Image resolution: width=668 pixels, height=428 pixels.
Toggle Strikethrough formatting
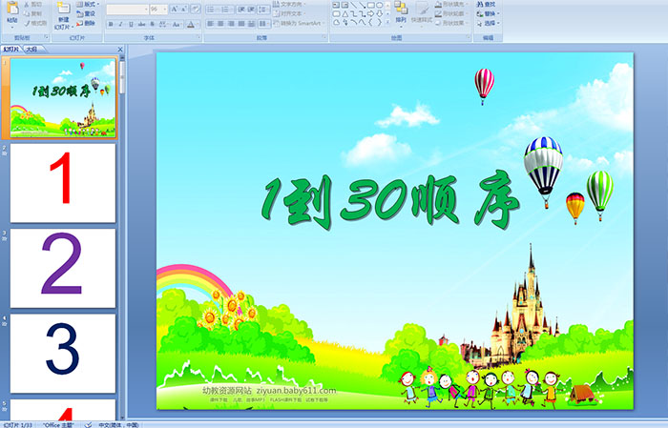coord(141,24)
